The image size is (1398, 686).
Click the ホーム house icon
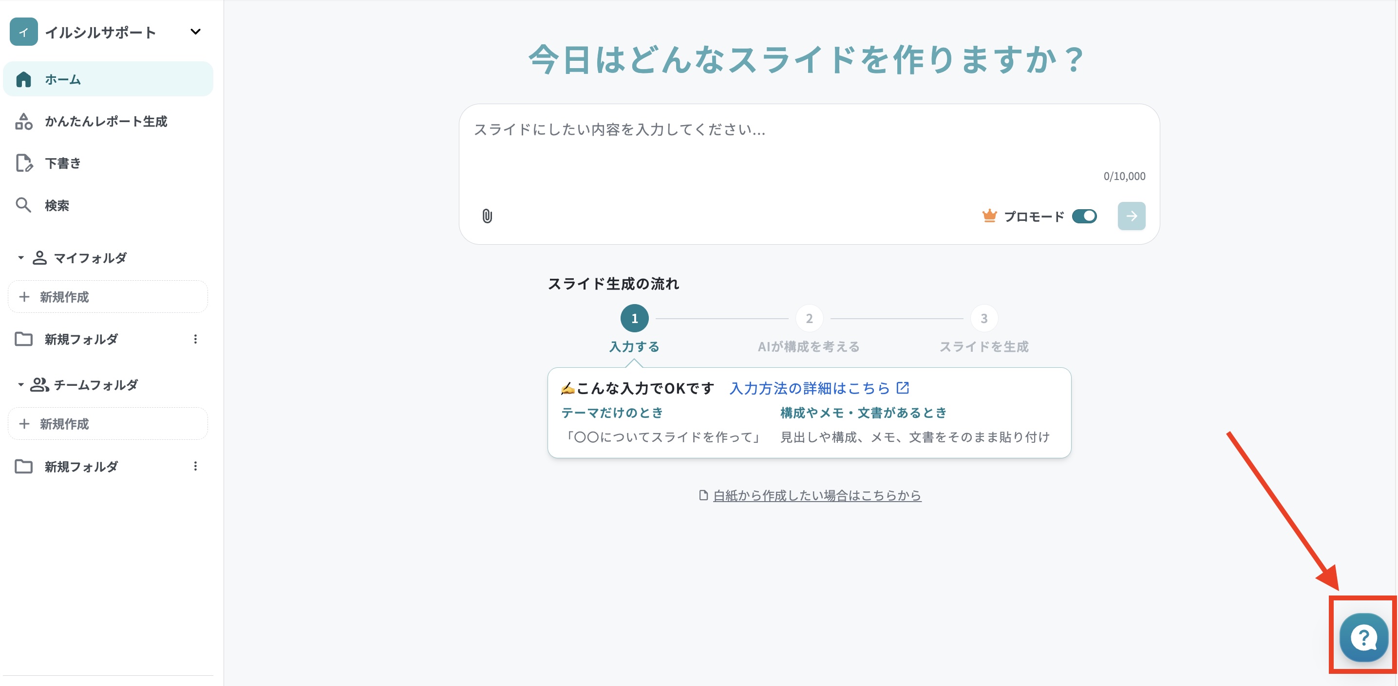pos(24,79)
